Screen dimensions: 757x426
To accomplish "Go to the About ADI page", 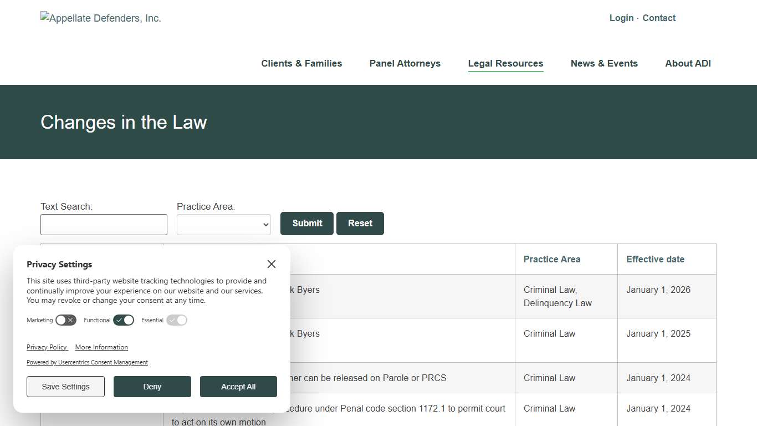I will [x=688, y=63].
